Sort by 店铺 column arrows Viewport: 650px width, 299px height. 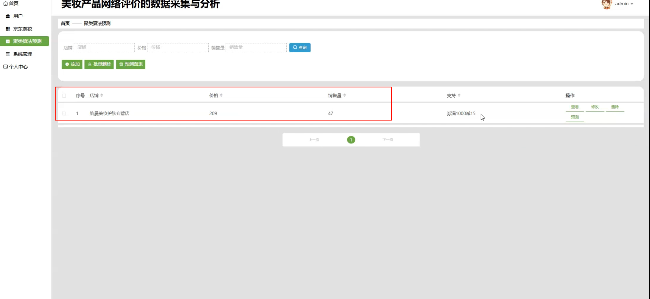(x=102, y=95)
